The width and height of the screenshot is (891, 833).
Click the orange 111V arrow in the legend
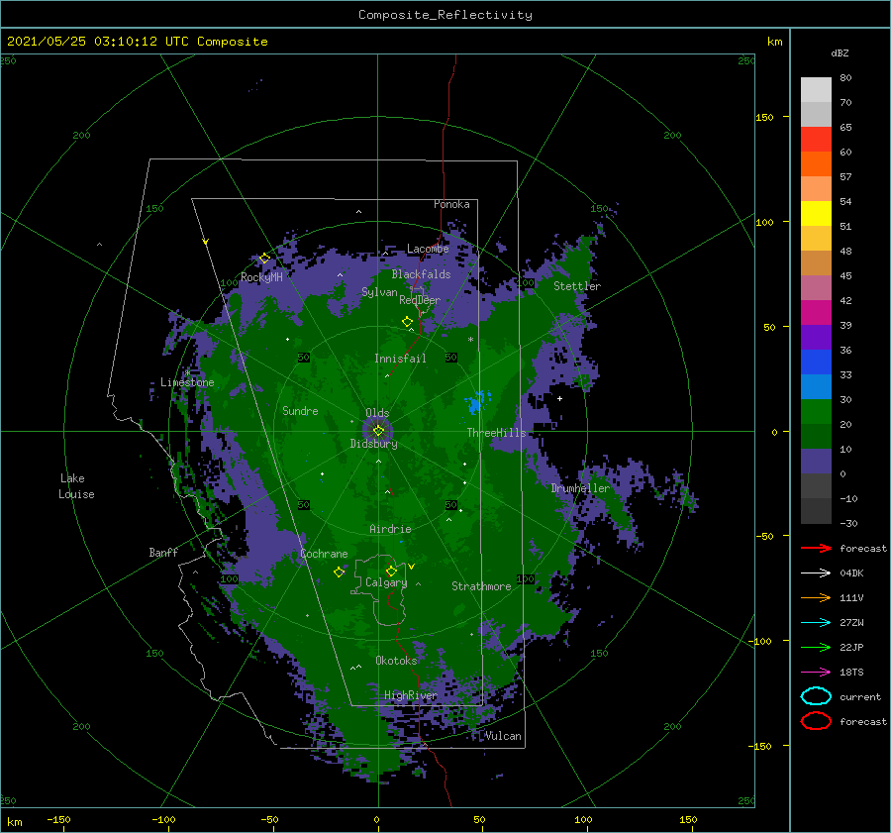816,597
